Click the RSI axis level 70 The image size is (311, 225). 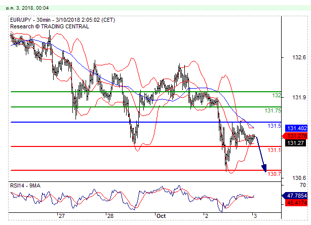[x=303, y=185]
